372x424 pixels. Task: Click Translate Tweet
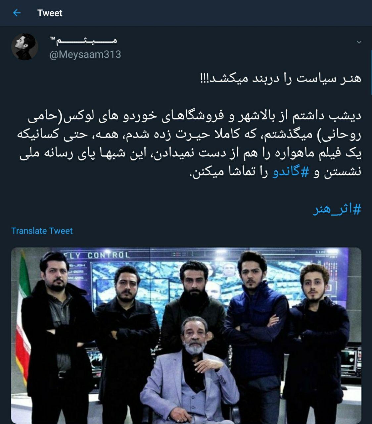[42, 231]
